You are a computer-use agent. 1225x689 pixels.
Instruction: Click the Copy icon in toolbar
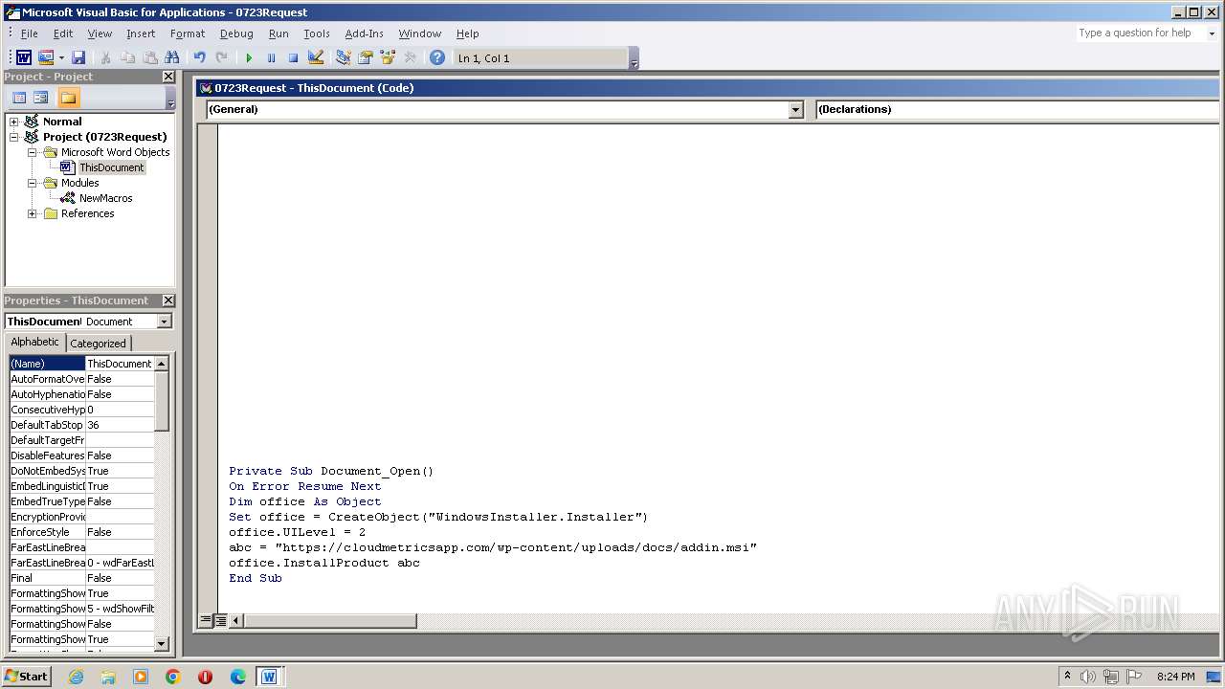click(127, 58)
